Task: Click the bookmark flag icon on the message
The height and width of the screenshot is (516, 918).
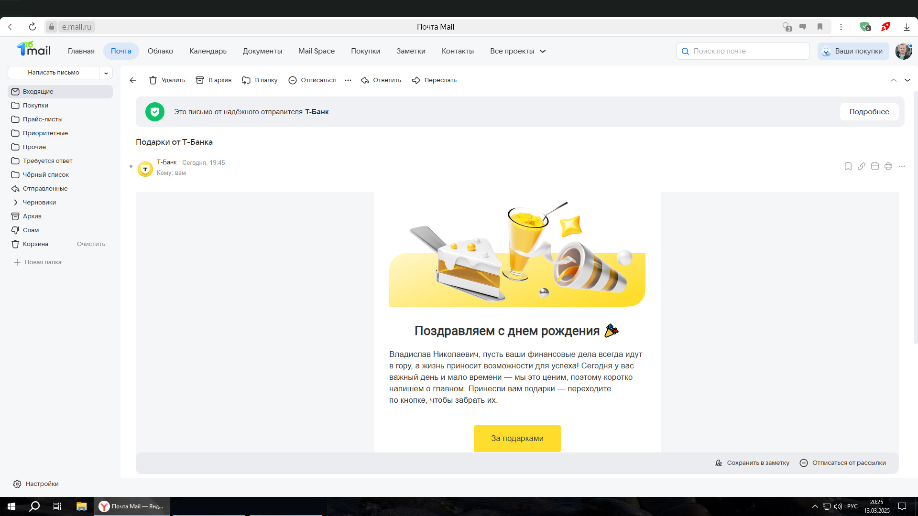Action: 848,166
